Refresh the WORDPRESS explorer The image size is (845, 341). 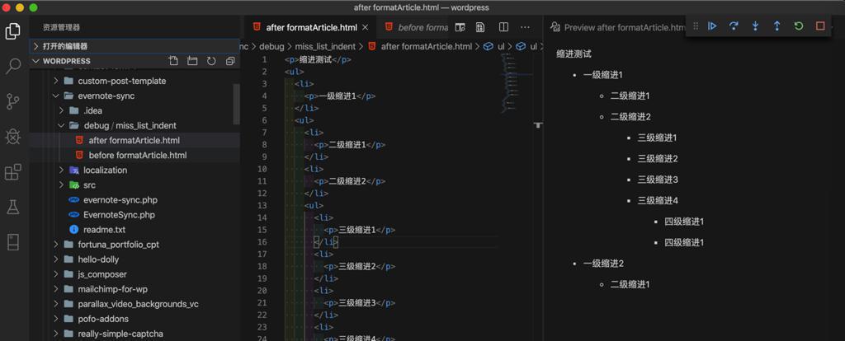[211, 61]
